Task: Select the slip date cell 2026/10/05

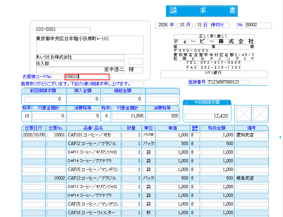Action: (34, 135)
